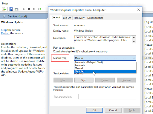The image size is (153, 114).
Task: Click the disabled Start button
Action: pyautogui.click(x=63, y=80)
